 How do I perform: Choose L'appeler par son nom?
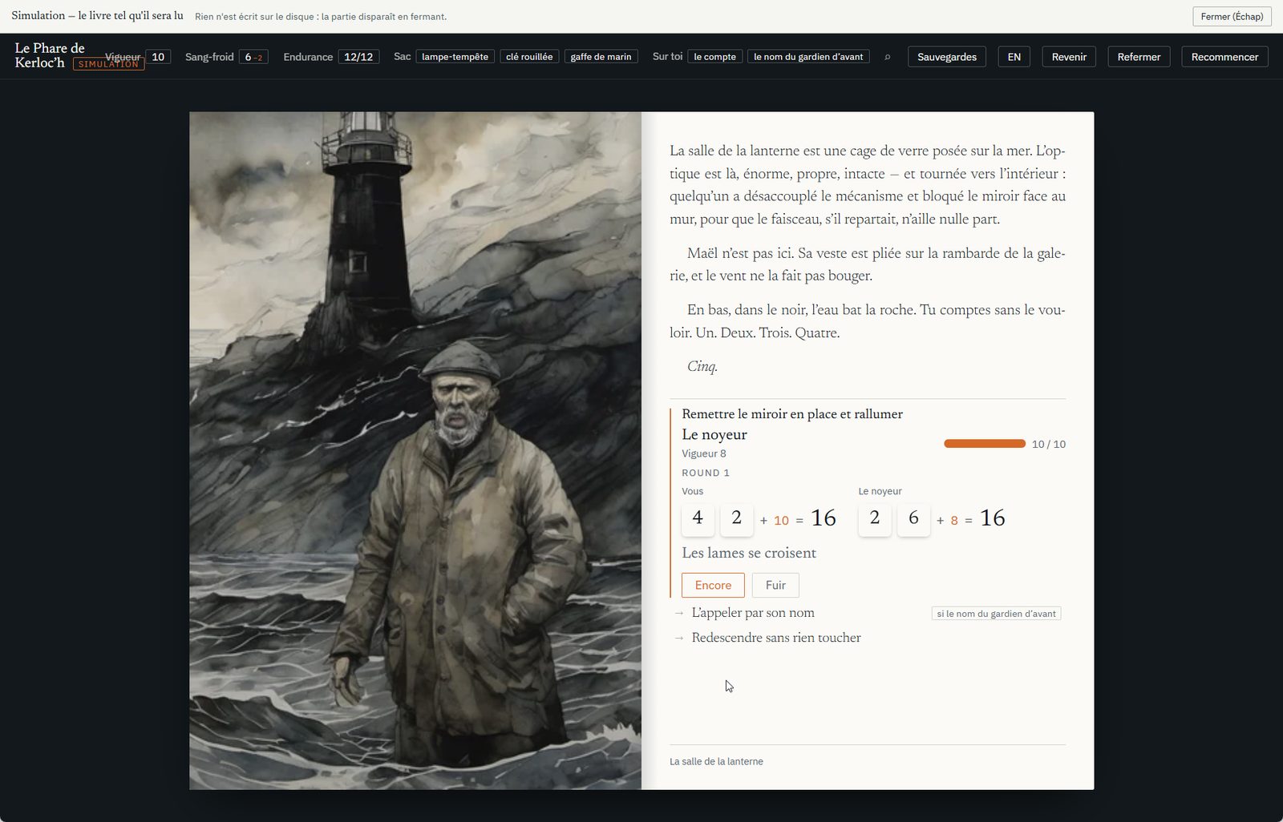[x=753, y=613]
